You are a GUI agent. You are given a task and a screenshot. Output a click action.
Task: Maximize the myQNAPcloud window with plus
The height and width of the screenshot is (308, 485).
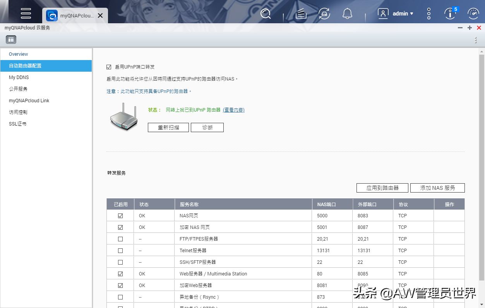470,28
